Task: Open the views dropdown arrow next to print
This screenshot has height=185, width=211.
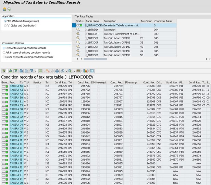Action: [x=66, y=71]
